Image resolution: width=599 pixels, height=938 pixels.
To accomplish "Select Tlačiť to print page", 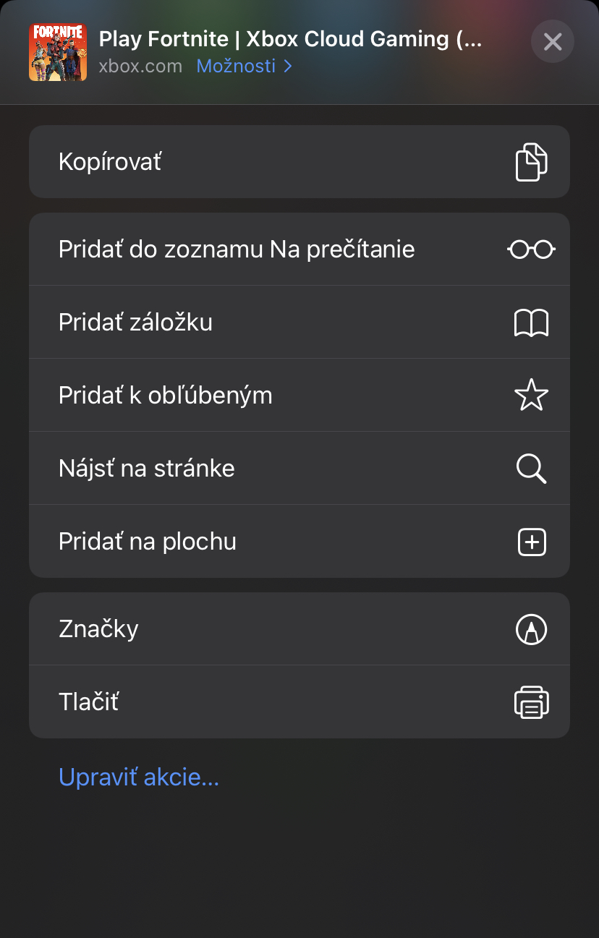I will point(299,702).
